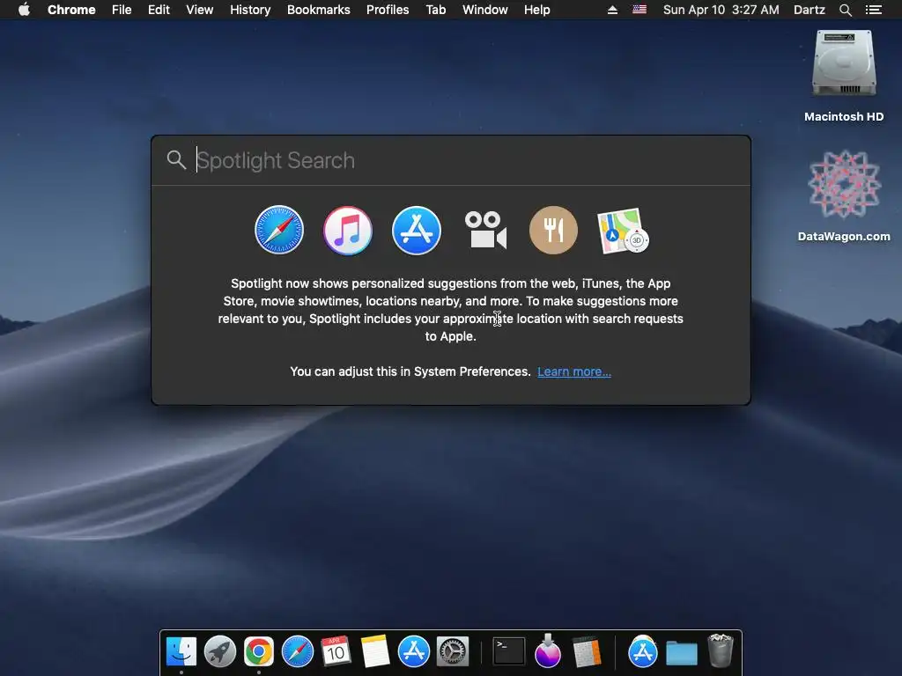
Task: Open the blue folder stack in the Dock
Action: (x=682, y=653)
